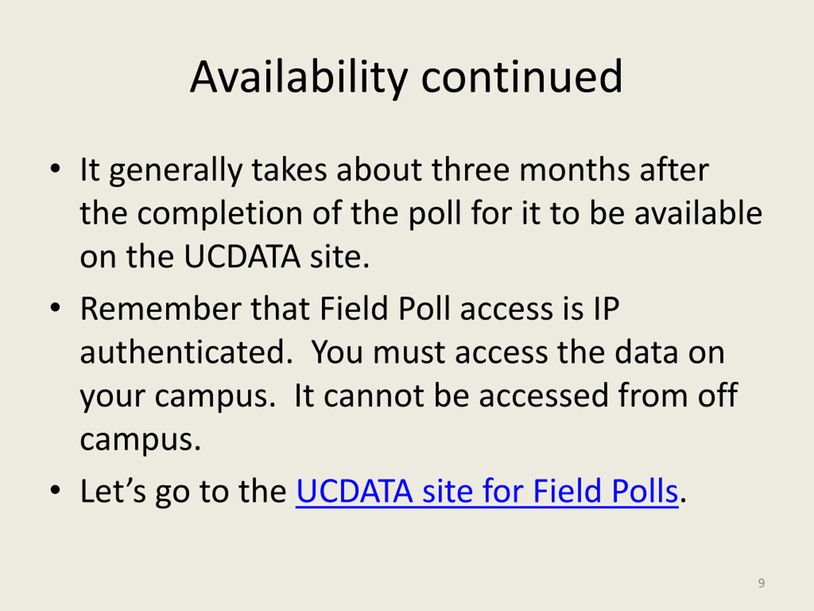Open the UCDATA site for Field Polls link
814x611 pixels.
click(x=487, y=491)
